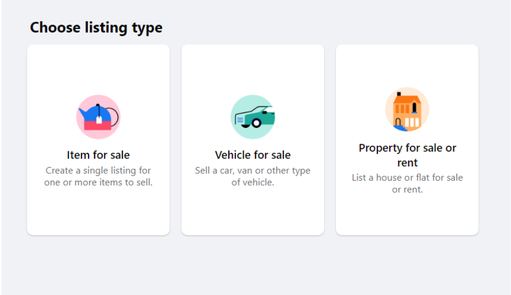This screenshot has height=295, width=511.
Task: Click blank space above the teapot in Item card
Action: tap(98, 69)
